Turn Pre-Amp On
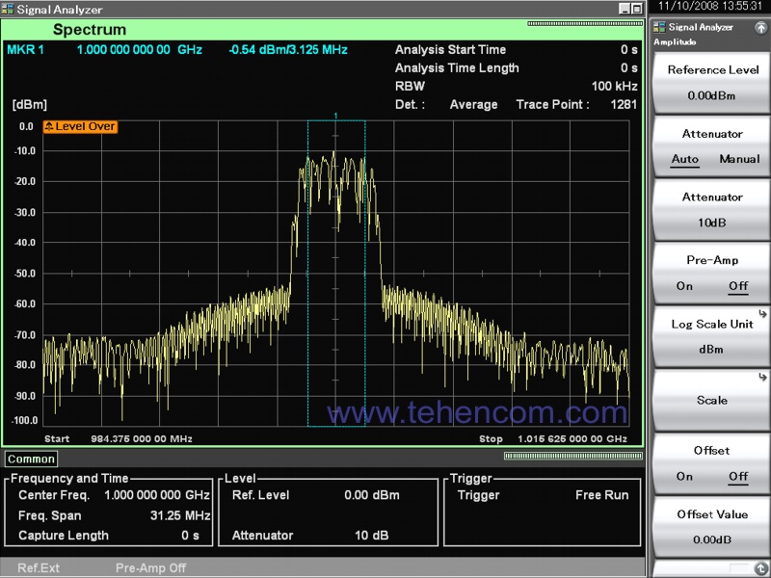The width and height of the screenshot is (771, 578). click(x=684, y=286)
